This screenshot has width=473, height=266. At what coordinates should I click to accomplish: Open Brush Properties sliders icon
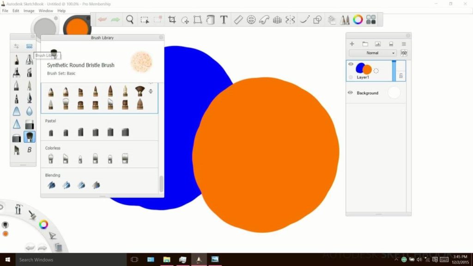(16, 46)
